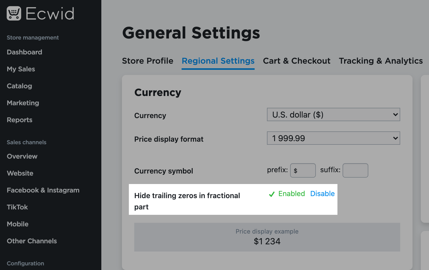Switch to Tracking & Analytics tab

tap(380, 61)
